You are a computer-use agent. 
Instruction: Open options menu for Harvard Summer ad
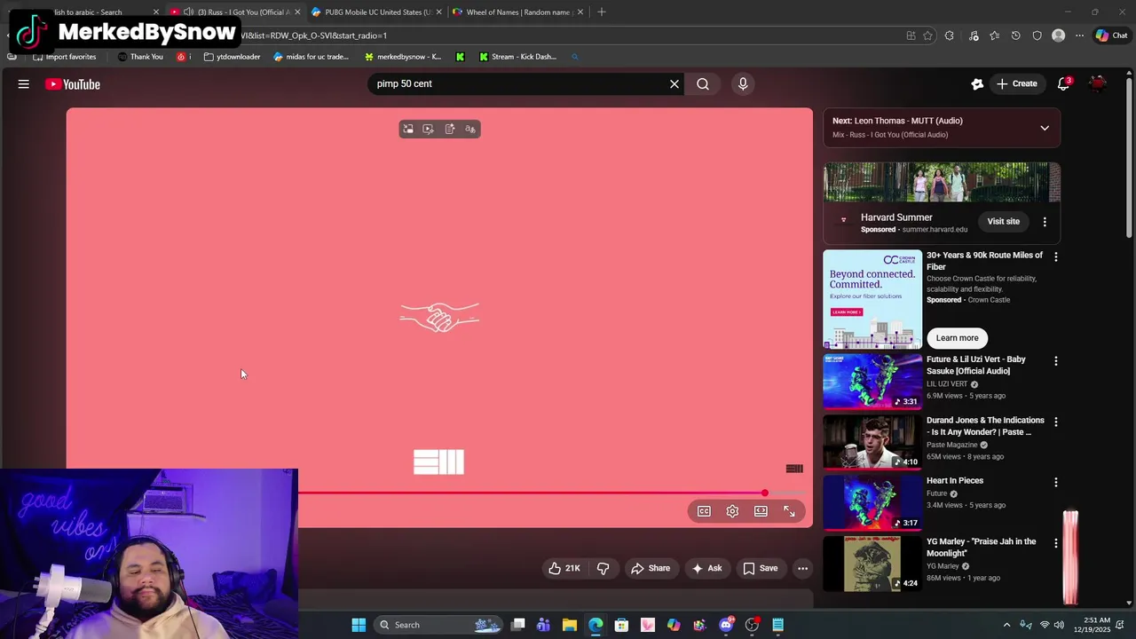[x=1045, y=221]
